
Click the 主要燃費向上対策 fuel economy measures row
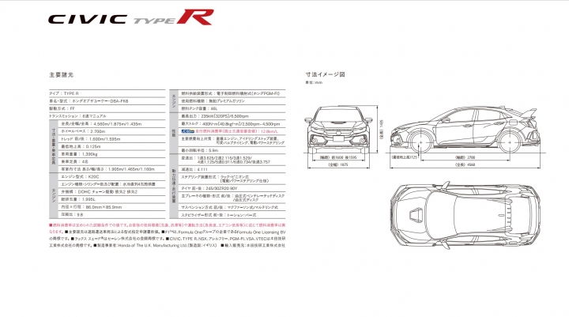[x=232, y=141]
